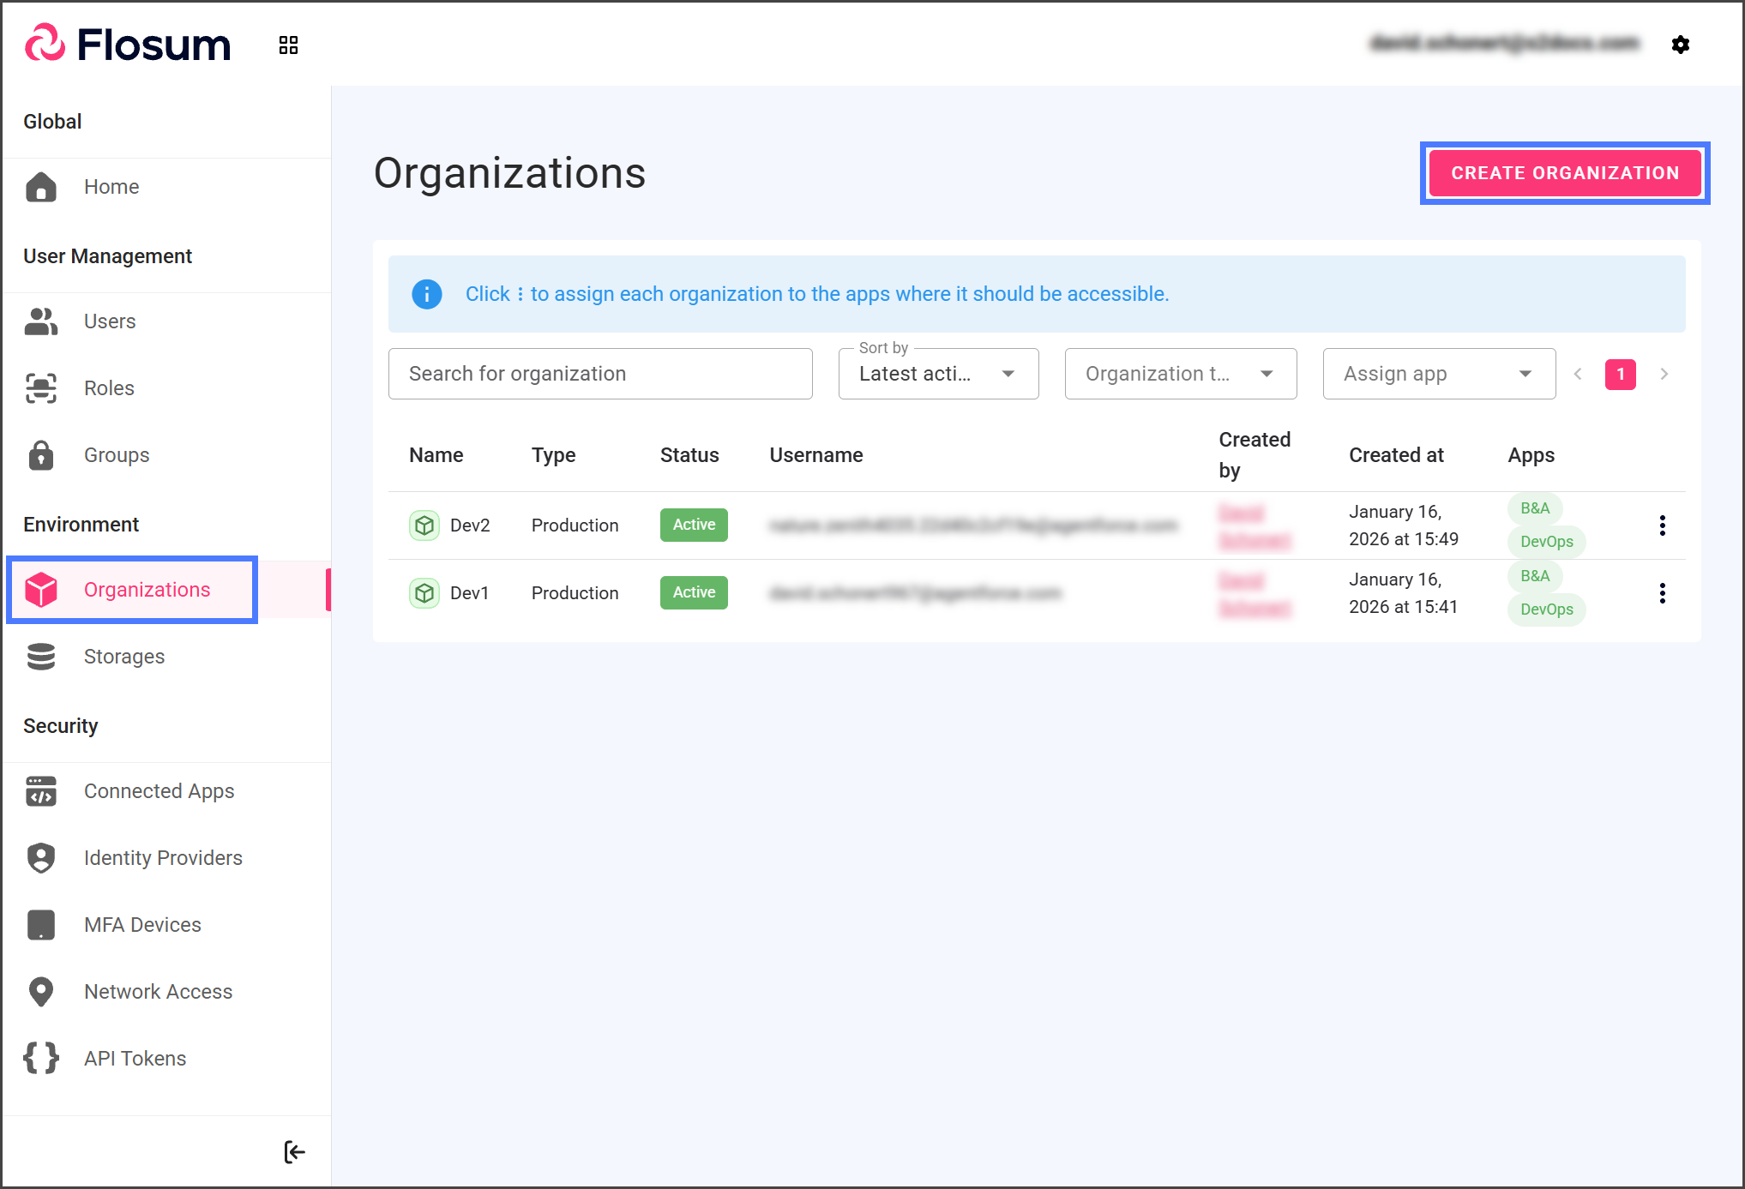Open the three-dot menu for Dev2
The image size is (1745, 1189).
click(x=1662, y=525)
